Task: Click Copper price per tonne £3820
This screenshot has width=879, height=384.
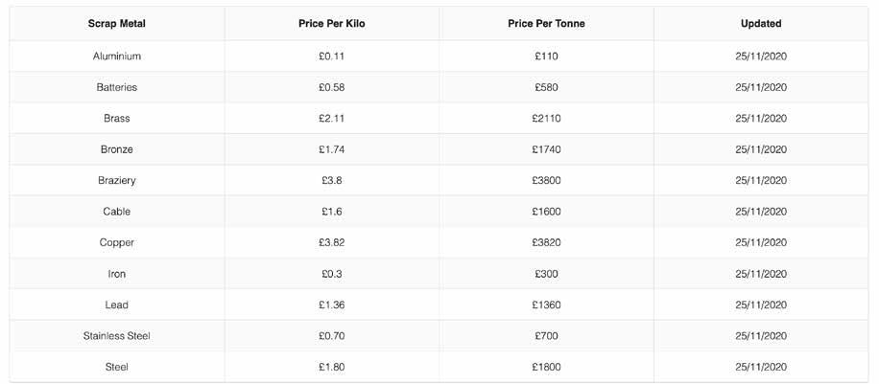Action: pyautogui.click(x=546, y=242)
